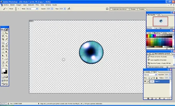Select the Zoom tool in toolbox
The width and height of the screenshot is (175, 106).
click(x=6, y=65)
